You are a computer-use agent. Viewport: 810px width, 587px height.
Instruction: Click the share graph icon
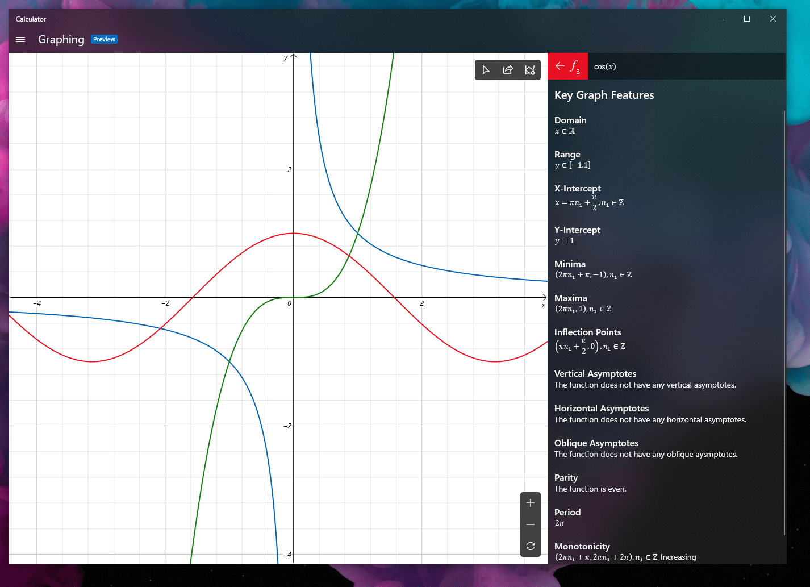click(508, 70)
